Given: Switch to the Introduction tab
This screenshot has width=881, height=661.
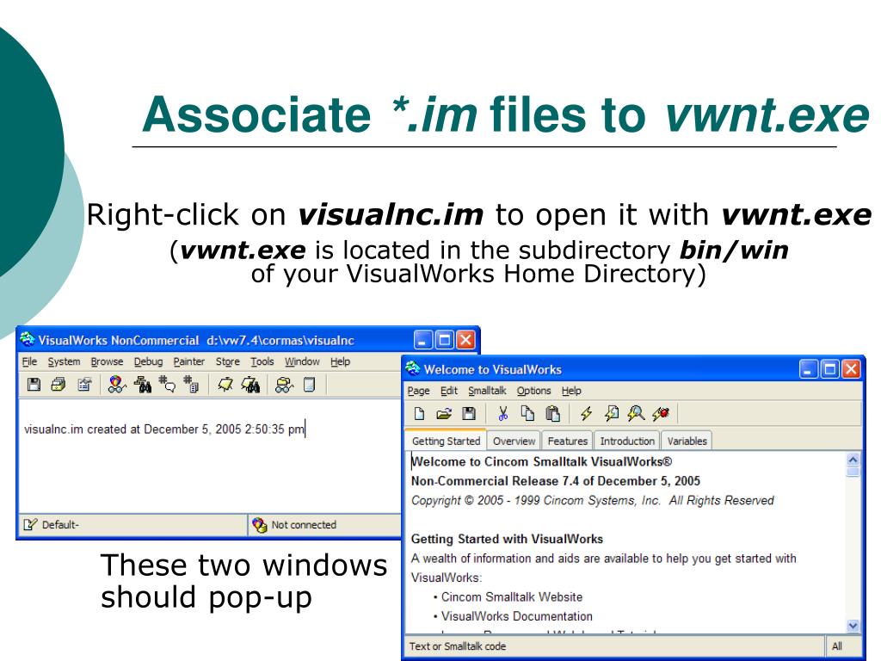Looking at the screenshot, I should 627,442.
